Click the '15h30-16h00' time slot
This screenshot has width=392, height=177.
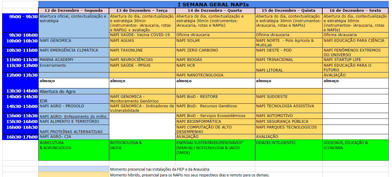tap(20, 122)
